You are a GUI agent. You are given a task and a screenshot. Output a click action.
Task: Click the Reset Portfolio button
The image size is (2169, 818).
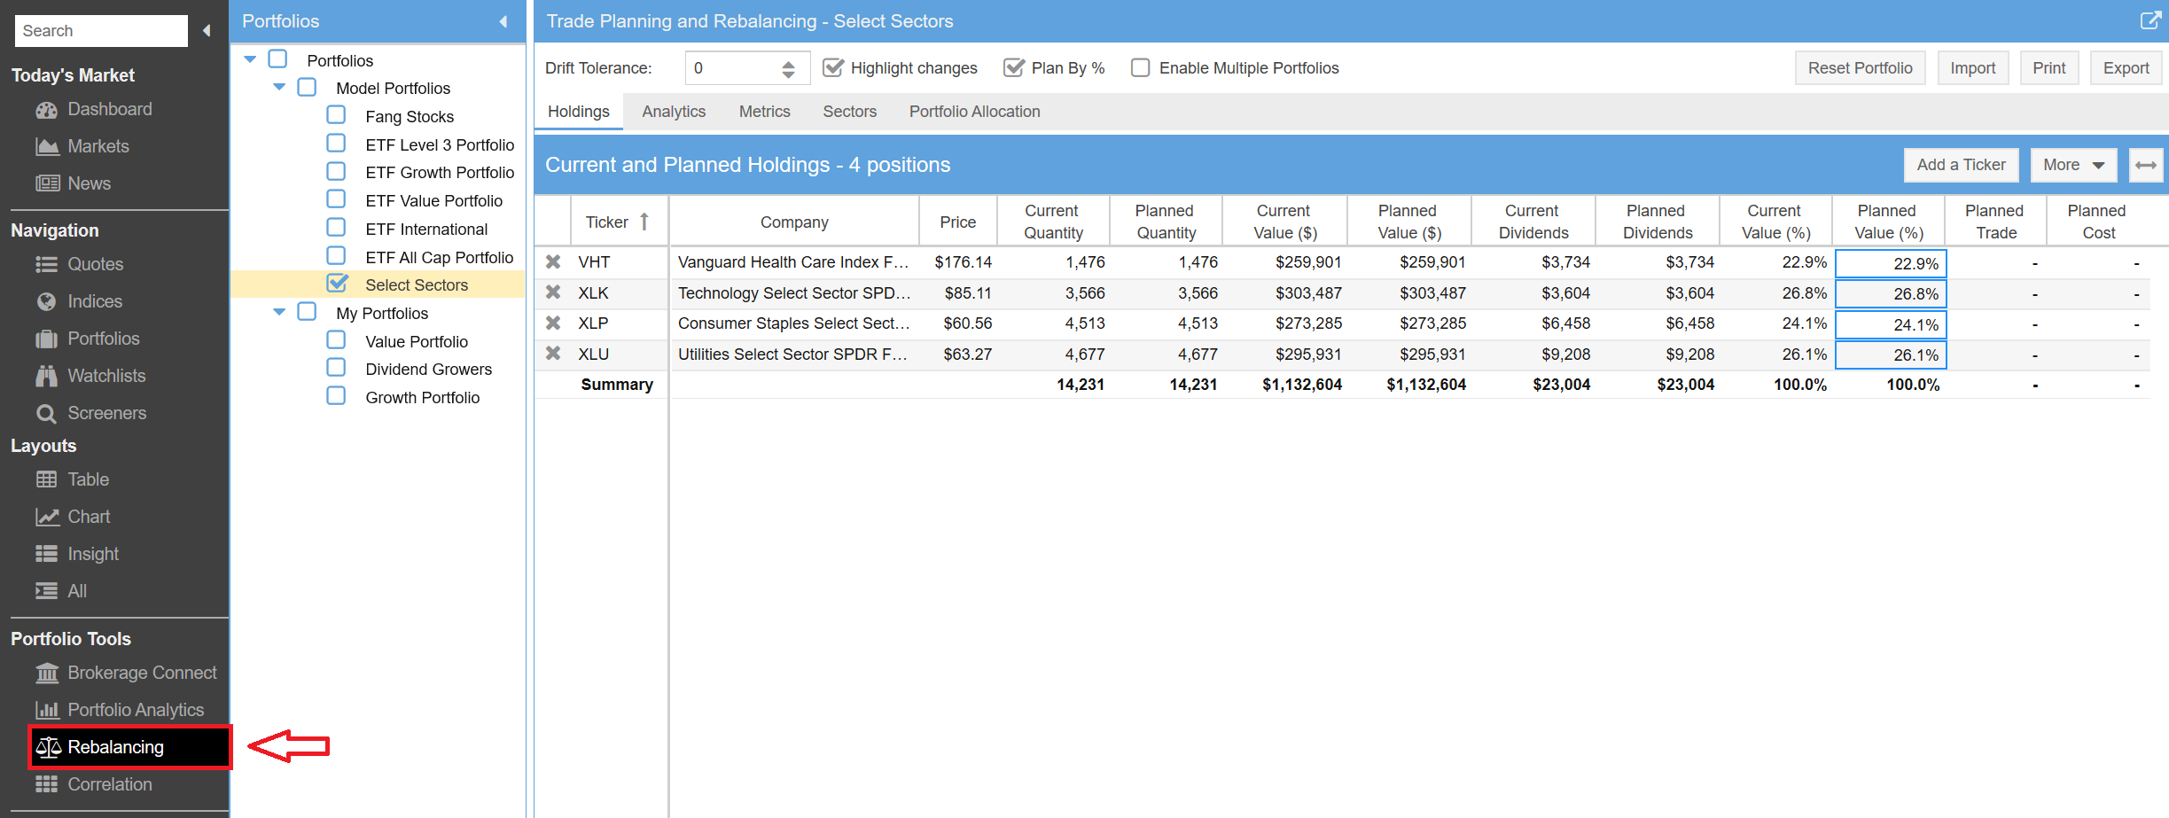tap(1860, 68)
